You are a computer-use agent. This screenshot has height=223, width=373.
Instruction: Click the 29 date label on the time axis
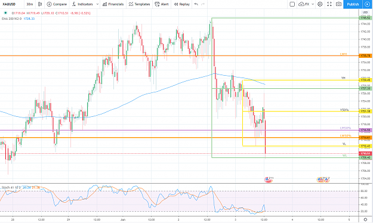pos(68,219)
